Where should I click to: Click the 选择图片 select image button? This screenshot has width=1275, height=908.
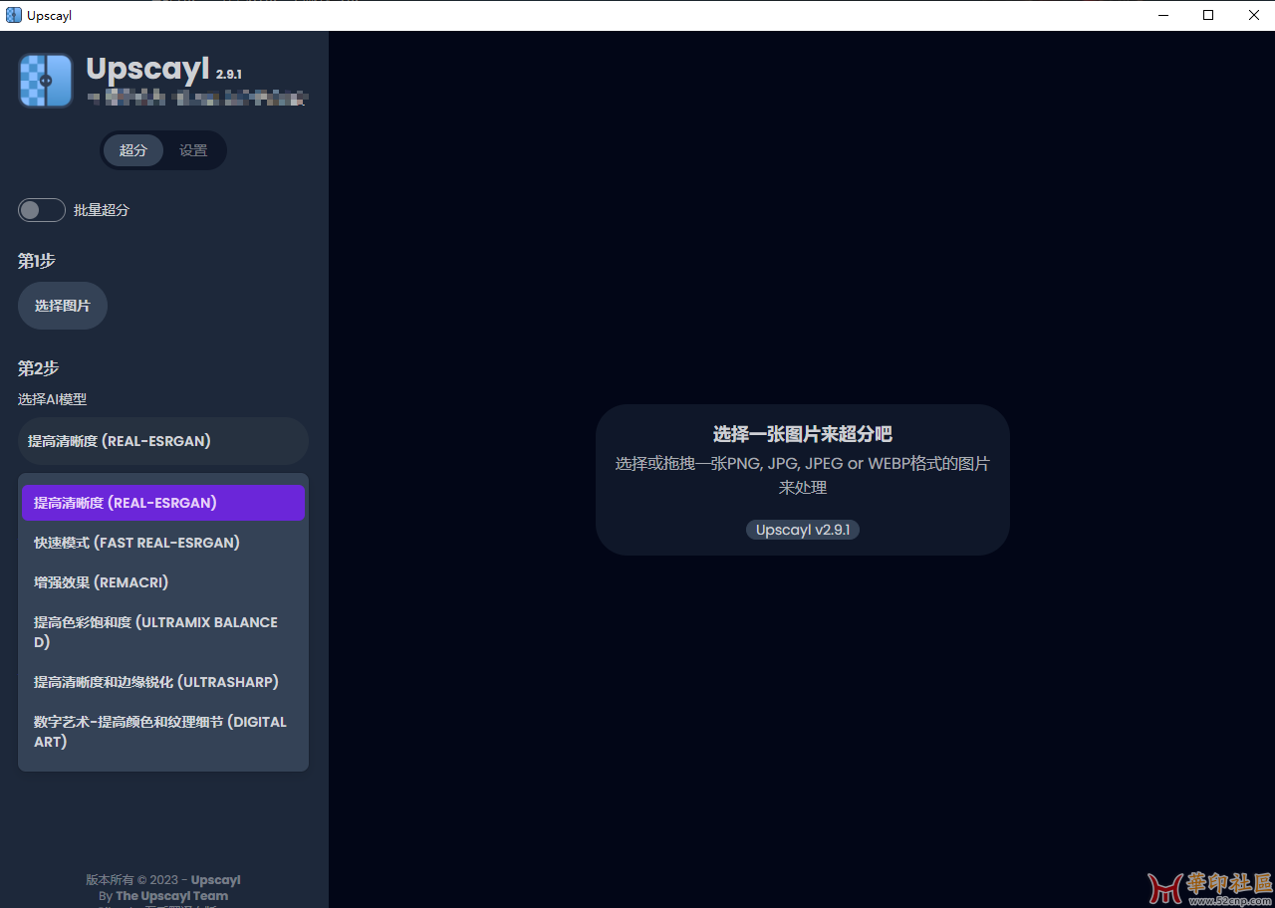pyautogui.click(x=62, y=306)
